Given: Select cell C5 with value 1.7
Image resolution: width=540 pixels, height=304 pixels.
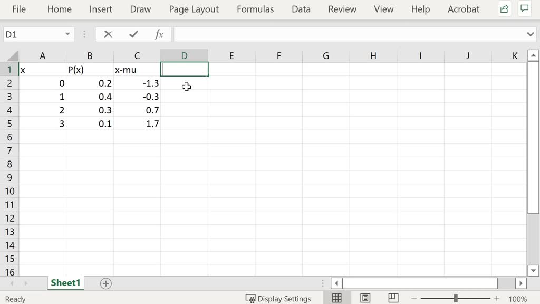Looking at the screenshot, I should coord(137,123).
